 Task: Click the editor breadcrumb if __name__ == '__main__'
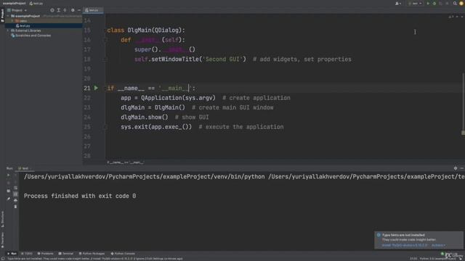click(x=126, y=162)
